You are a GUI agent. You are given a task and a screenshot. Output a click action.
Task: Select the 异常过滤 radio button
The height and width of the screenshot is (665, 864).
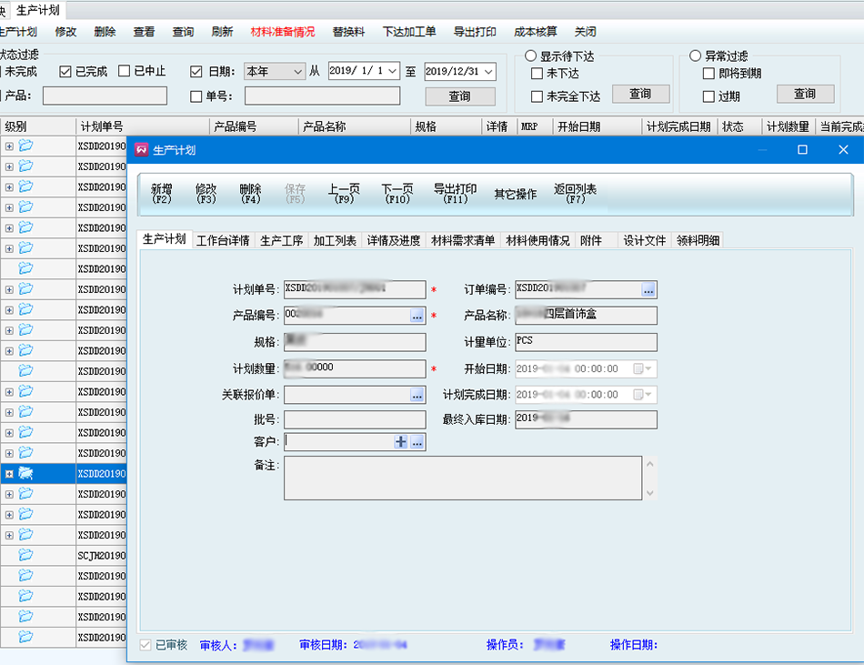pos(696,56)
